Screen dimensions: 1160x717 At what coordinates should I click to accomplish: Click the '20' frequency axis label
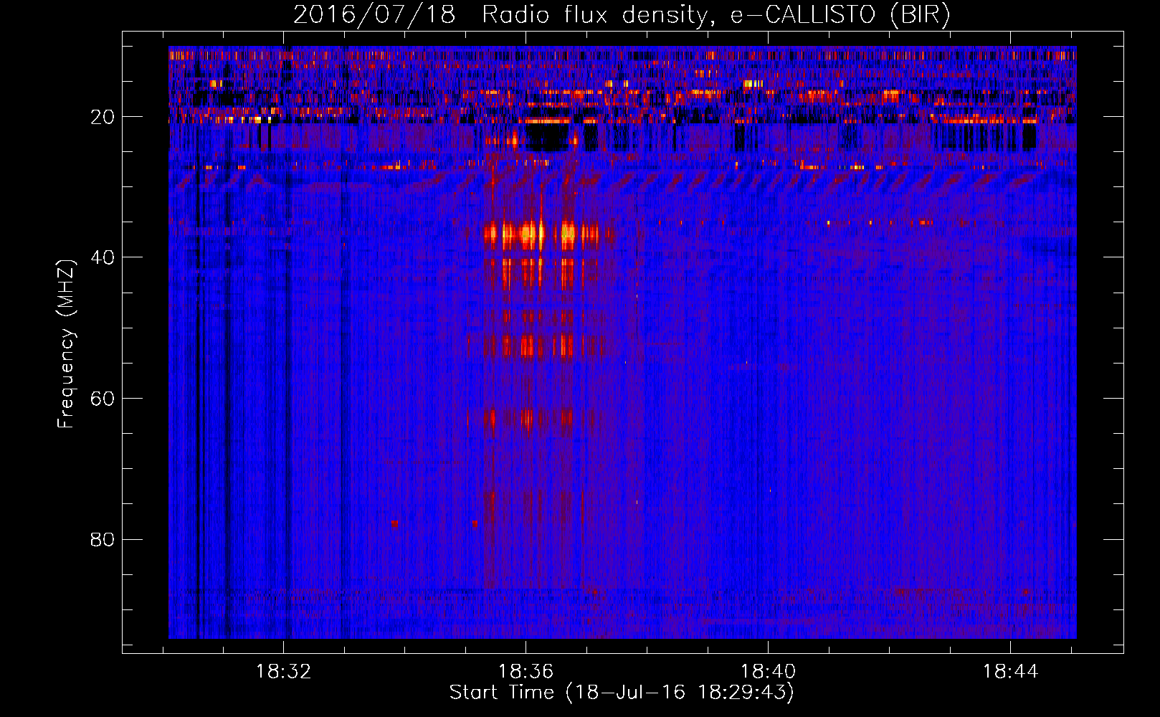(x=103, y=117)
